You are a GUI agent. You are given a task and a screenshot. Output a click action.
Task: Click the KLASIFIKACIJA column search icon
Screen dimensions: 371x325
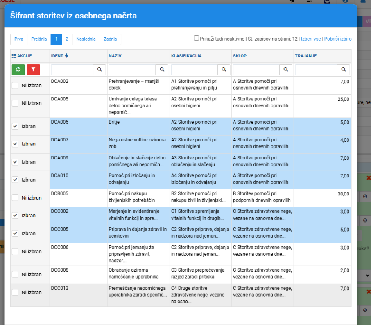click(224, 70)
